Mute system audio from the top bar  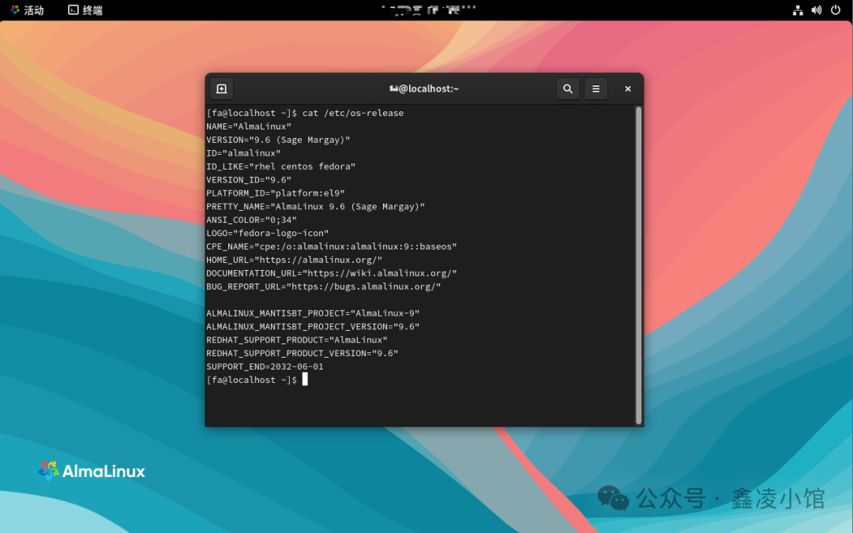pos(817,10)
